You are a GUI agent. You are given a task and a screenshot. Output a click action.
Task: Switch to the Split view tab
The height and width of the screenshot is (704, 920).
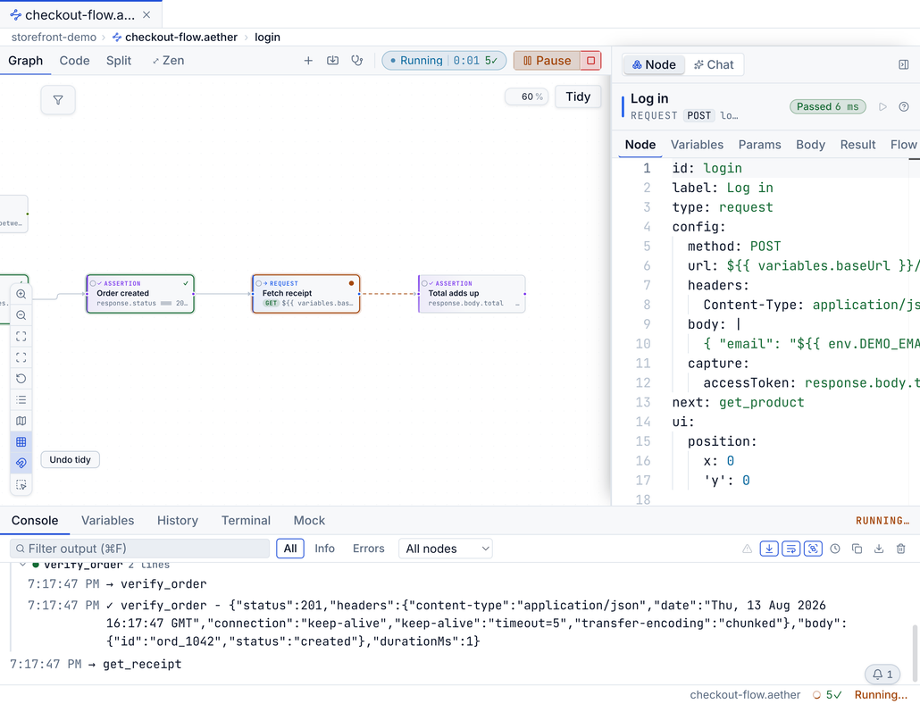click(x=119, y=61)
